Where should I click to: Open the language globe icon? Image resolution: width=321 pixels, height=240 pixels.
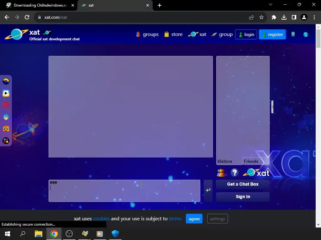pyautogui.click(x=305, y=34)
